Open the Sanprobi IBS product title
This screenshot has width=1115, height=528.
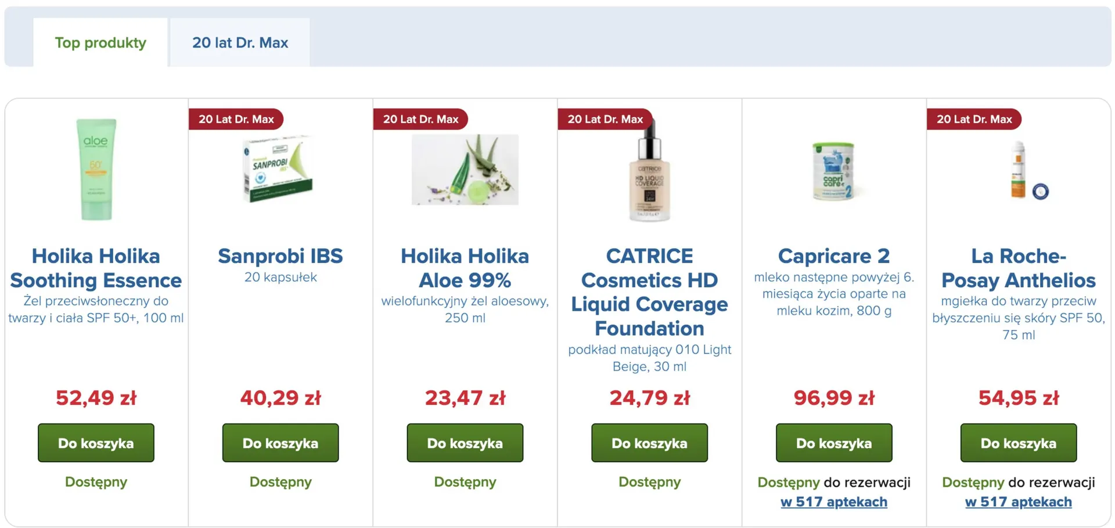pos(280,256)
